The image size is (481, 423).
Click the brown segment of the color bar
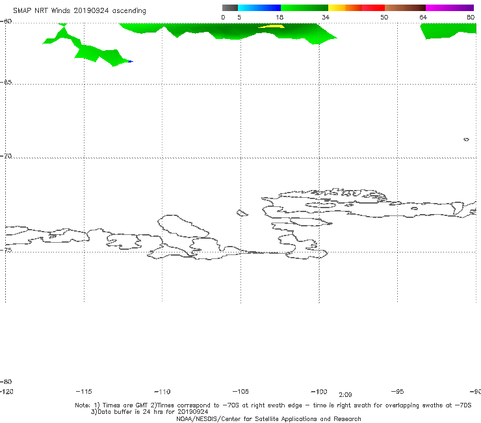[405, 8]
